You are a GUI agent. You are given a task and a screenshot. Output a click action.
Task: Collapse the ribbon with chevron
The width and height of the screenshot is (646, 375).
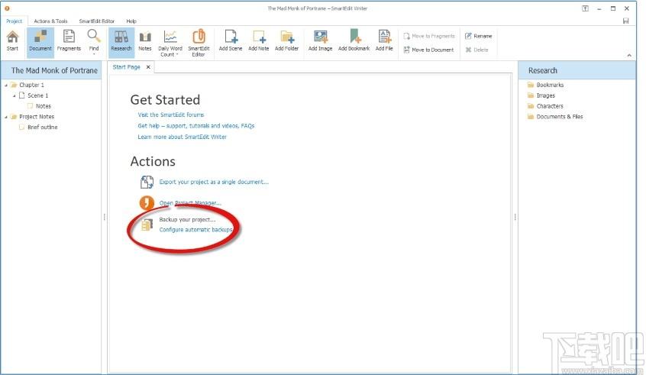pos(629,55)
